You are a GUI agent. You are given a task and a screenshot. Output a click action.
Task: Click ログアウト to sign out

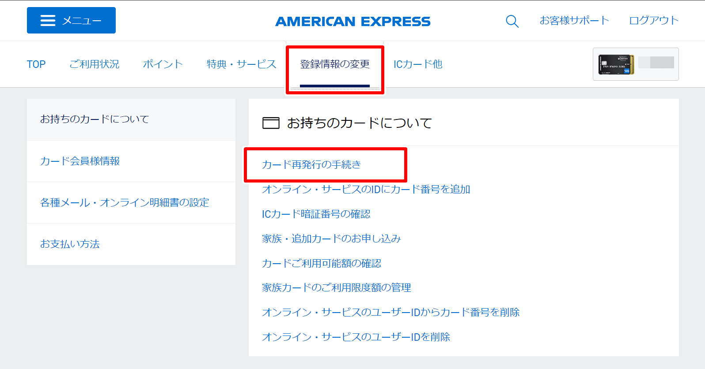[654, 20]
